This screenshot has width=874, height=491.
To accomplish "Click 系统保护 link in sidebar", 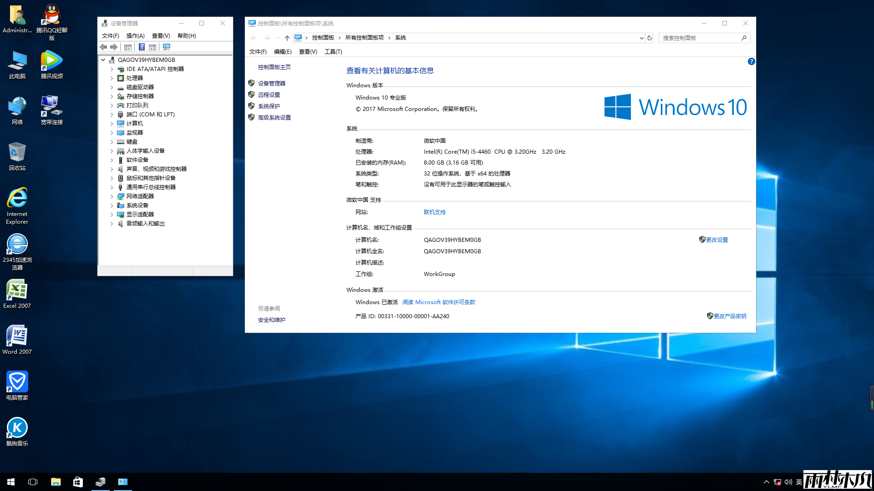I will tap(269, 106).
